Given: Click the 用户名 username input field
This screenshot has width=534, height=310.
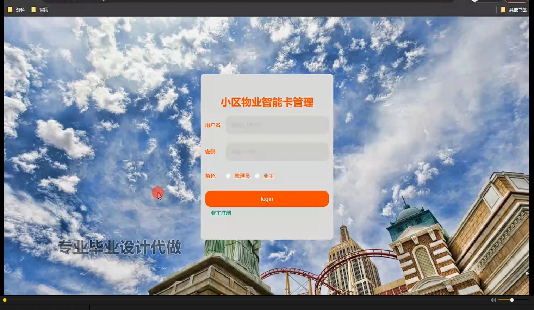Looking at the screenshot, I should [277, 124].
